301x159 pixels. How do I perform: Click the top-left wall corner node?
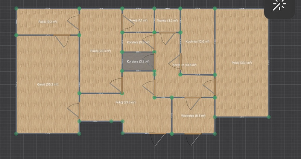tap(16, 9)
